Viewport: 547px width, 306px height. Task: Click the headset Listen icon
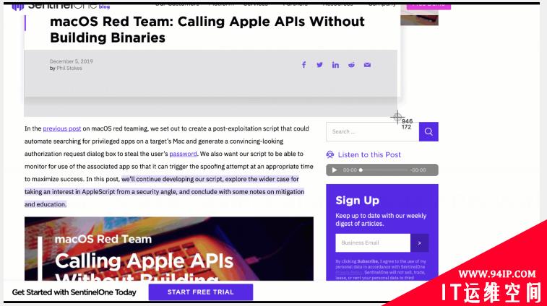(330, 154)
